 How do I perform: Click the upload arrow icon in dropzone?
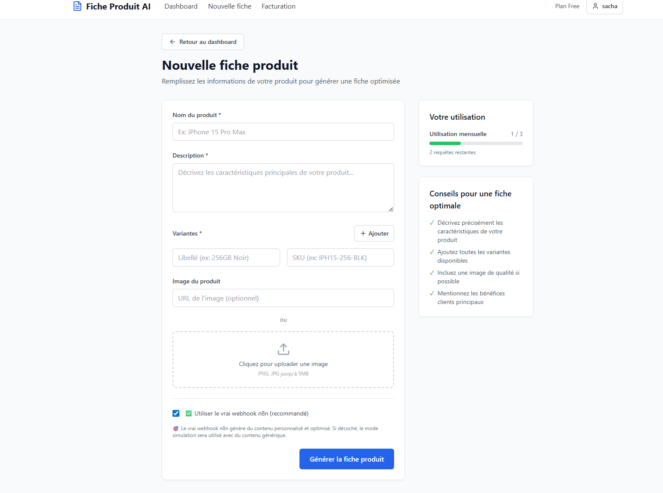click(x=283, y=349)
